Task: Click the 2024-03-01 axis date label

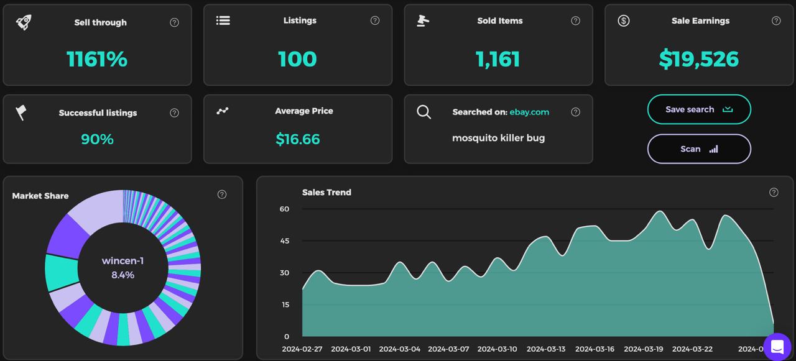Action: tap(351, 349)
